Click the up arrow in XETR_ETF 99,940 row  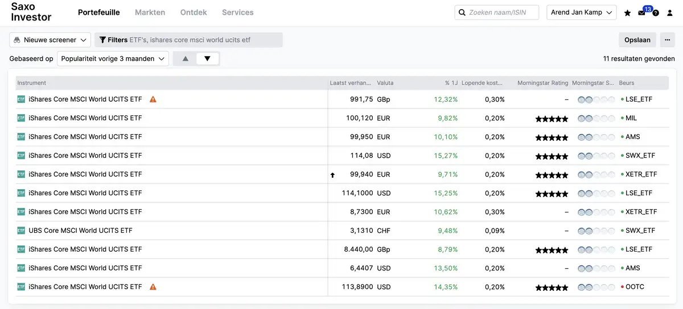pos(332,175)
